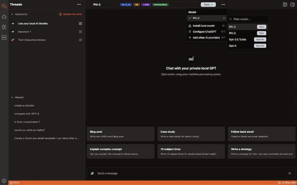This screenshot has width=297, height=185.
Task: Click edit icon beside Tech Executive Advisor
Action: pos(81,40)
